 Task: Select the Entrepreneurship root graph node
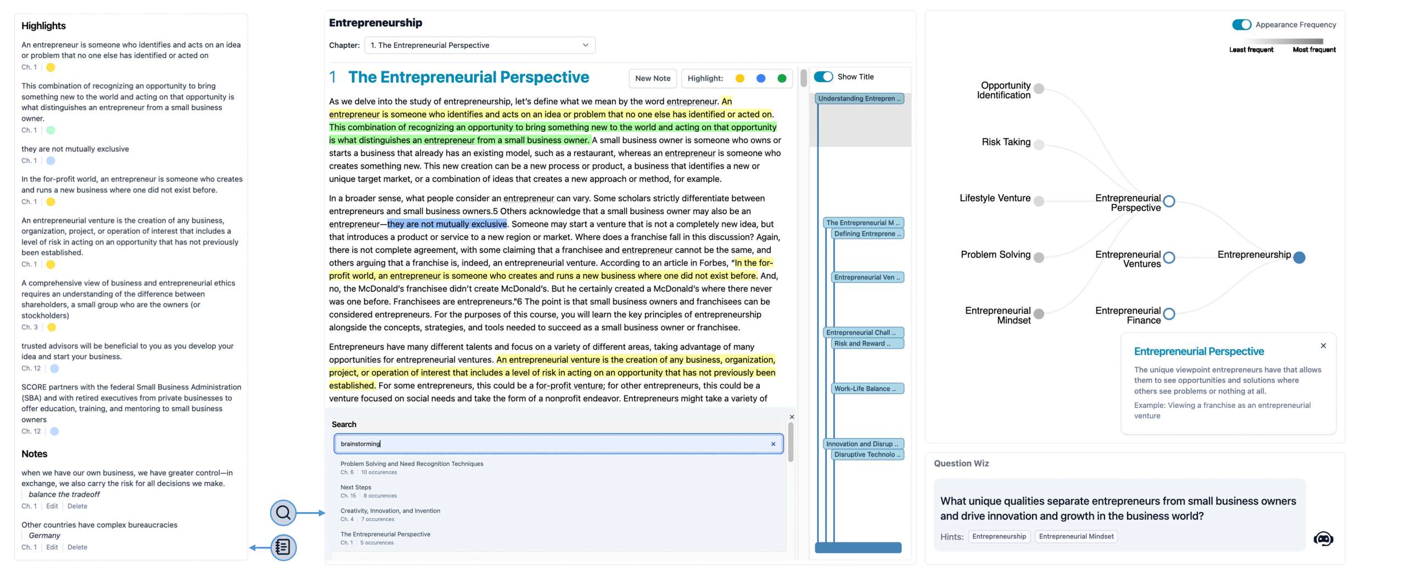[1299, 257]
